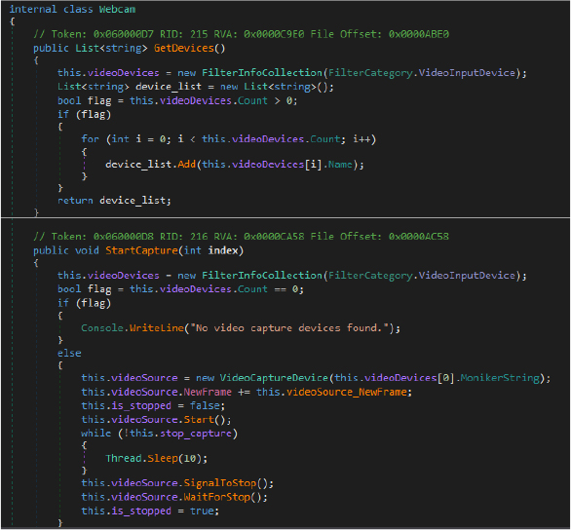
Task: Click the is_stopped = true assignment
Action: 150,511
